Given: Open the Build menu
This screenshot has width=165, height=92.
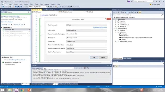Looking at the screenshot, I should 21,4.
